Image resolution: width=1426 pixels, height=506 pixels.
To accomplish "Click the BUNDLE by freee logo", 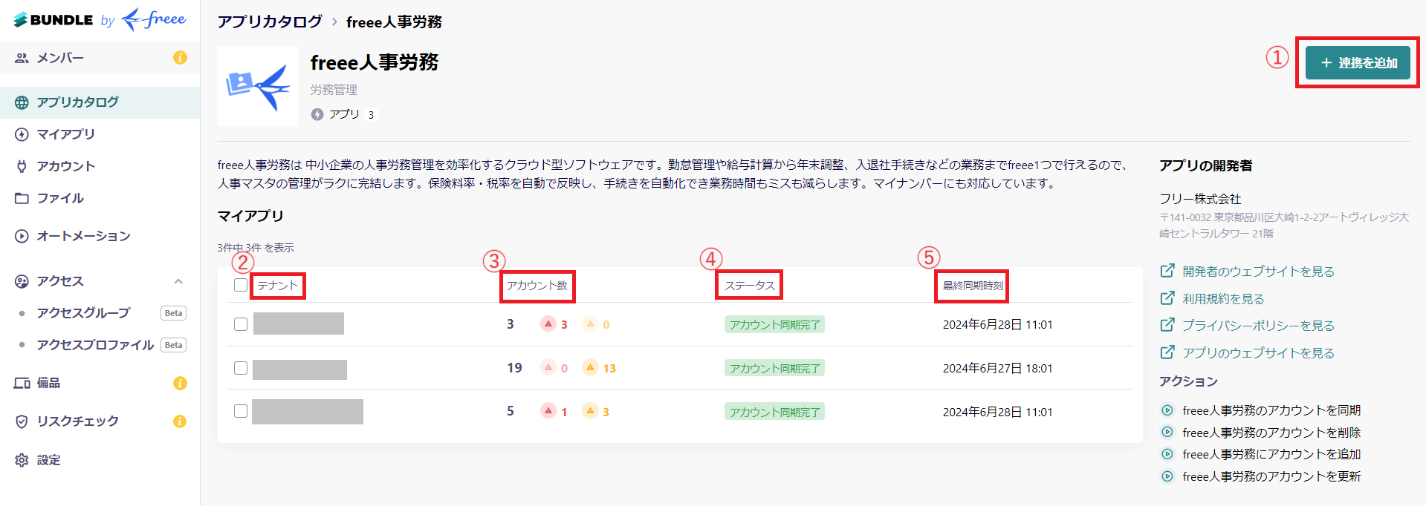I will tap(100, 19).
